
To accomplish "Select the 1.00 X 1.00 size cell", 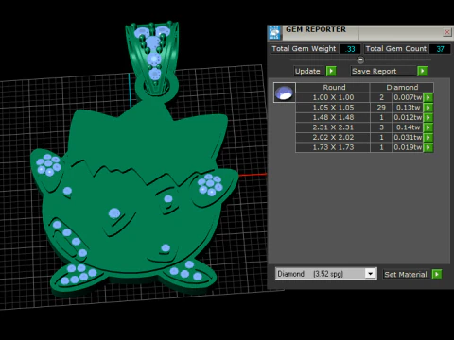I will (x=333, y=97).
